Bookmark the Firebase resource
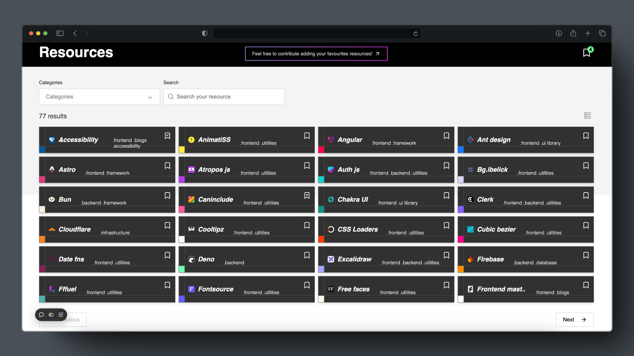The width and height of the screenshot is (634, 356). click(586, 255)
